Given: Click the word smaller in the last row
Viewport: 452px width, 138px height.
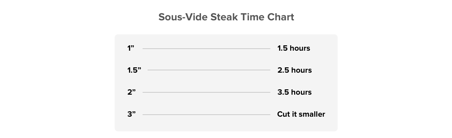Looking at the screenshot, I should tap(312, 114).
